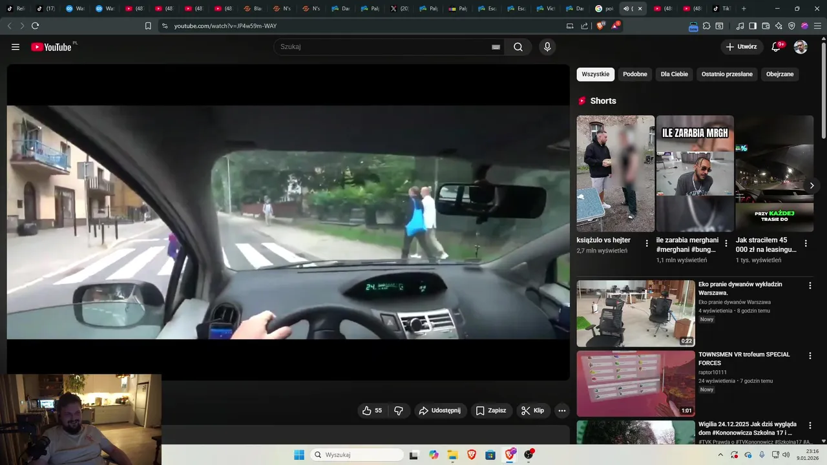Start voice search with microphone
This screenshot has height=465, width=827.
pyautogui.click(x=547, y=46)
